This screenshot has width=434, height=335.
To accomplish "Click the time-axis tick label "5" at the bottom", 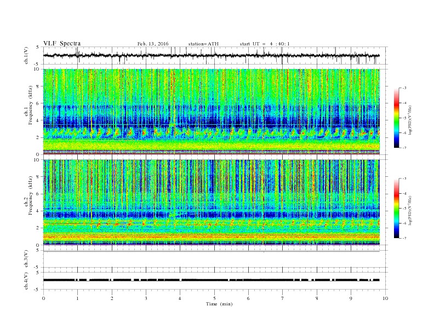I will (214, 298).
